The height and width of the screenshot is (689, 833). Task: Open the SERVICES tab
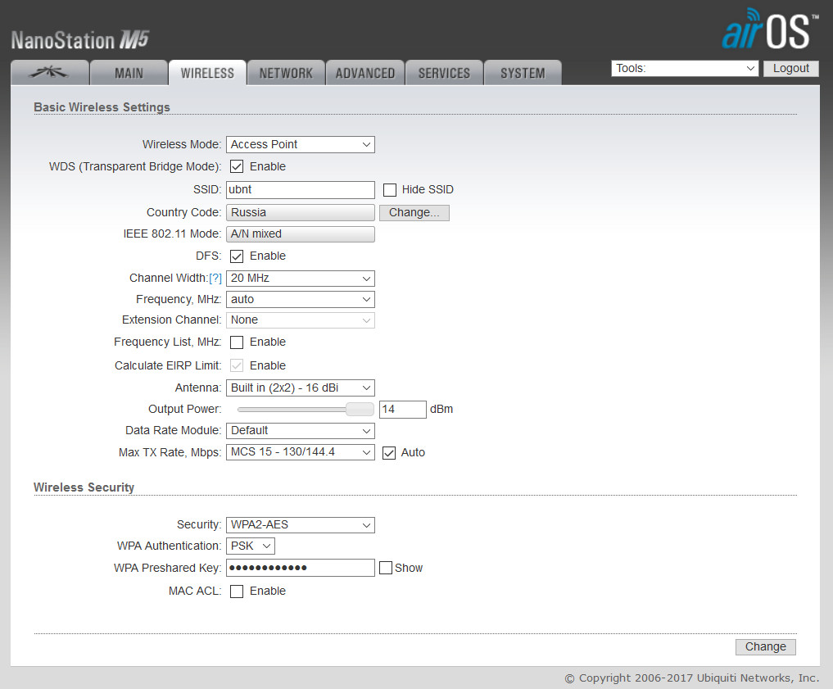coord(444,73)
